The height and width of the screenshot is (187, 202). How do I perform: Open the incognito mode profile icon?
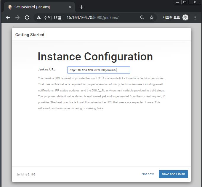click(185, 17)
